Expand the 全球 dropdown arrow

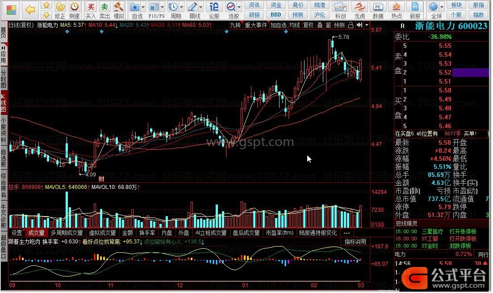(442, 7)
